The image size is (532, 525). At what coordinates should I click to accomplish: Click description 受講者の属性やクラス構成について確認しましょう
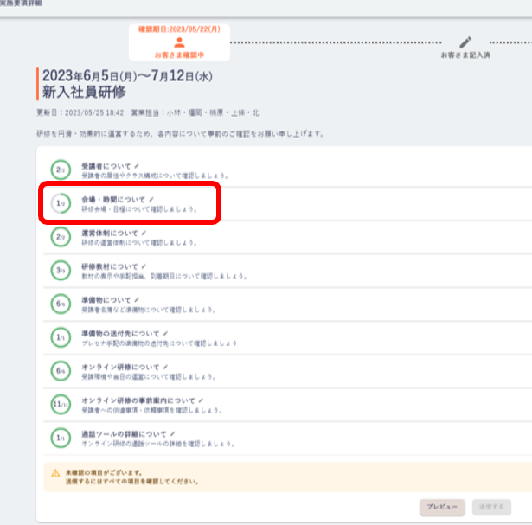click(155, 176)
